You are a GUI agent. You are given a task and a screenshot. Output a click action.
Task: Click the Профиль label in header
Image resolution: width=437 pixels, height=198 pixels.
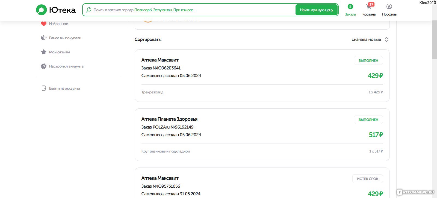389,14
